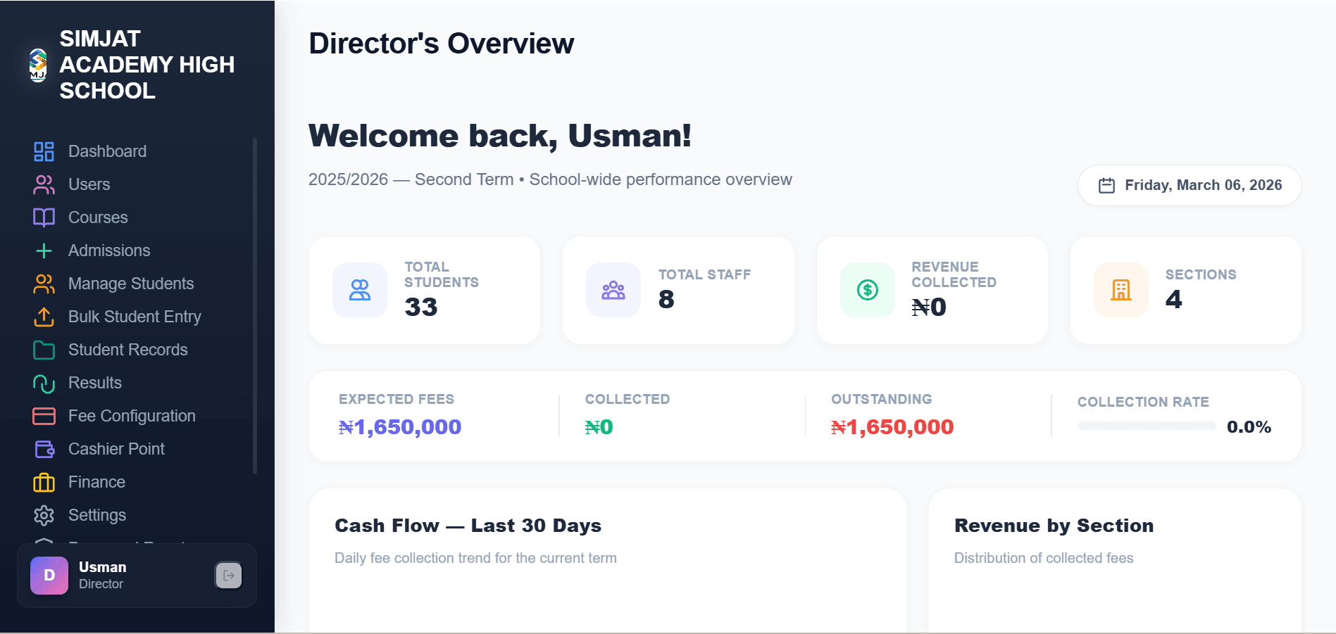Click the Sections building icon
The height and width of the screenshot is (634, 1336).
point(1120,289)
